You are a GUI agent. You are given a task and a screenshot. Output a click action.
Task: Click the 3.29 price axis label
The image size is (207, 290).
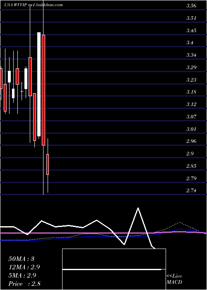191,67
